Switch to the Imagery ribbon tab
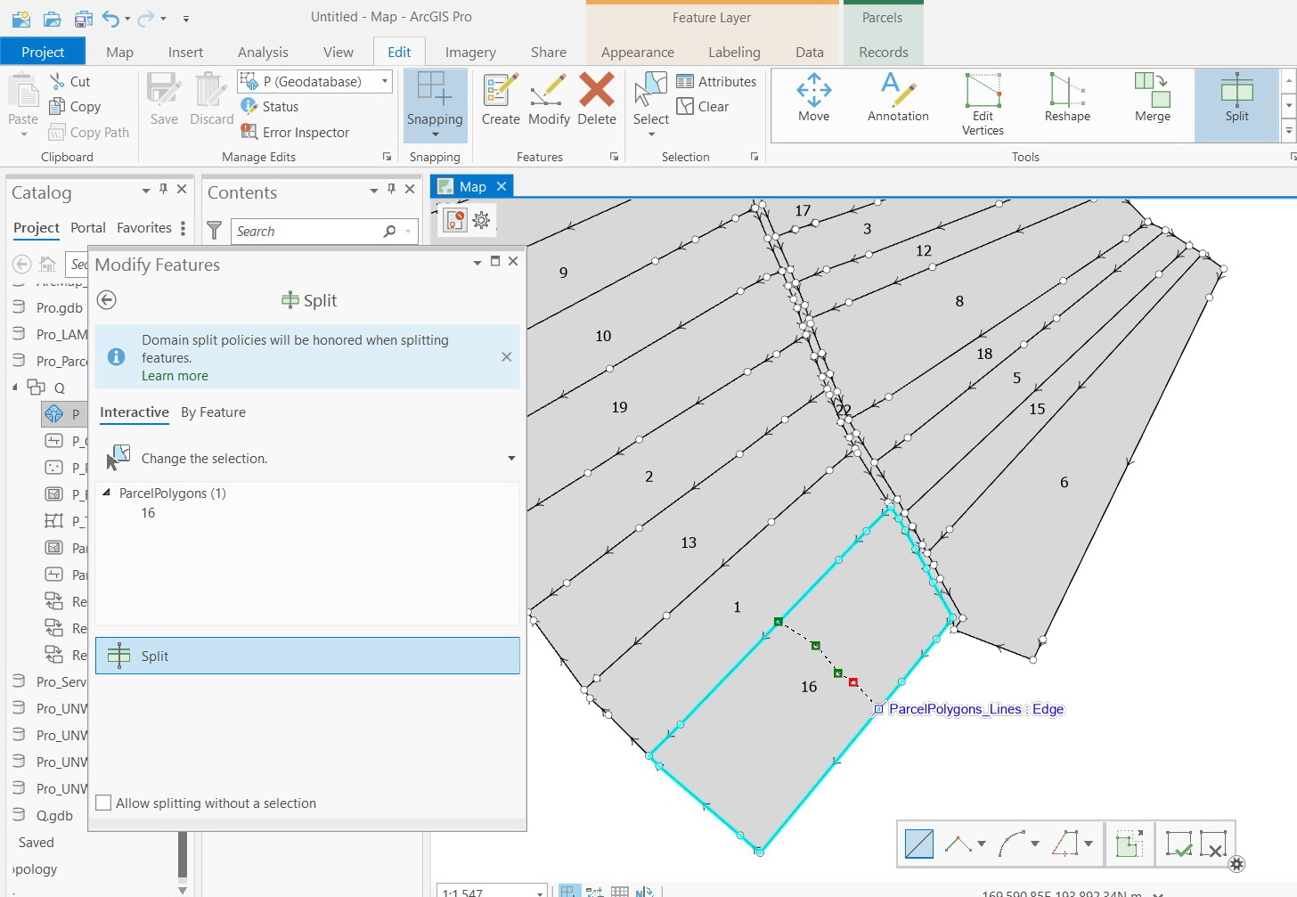The height and width of the screenshot is (897, 1297). point(470,52)
